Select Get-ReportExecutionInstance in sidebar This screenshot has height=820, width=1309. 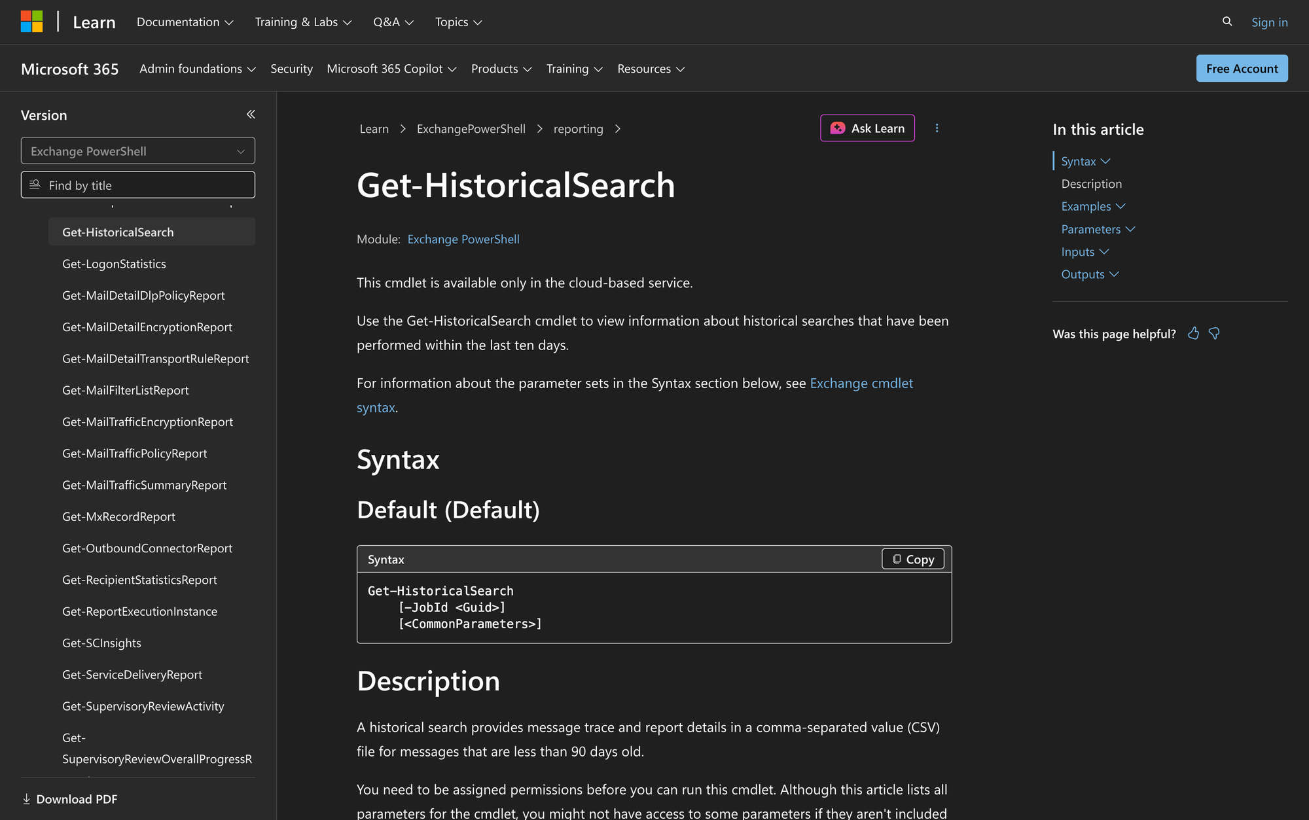pyautogui.click(x=139, y=611)
